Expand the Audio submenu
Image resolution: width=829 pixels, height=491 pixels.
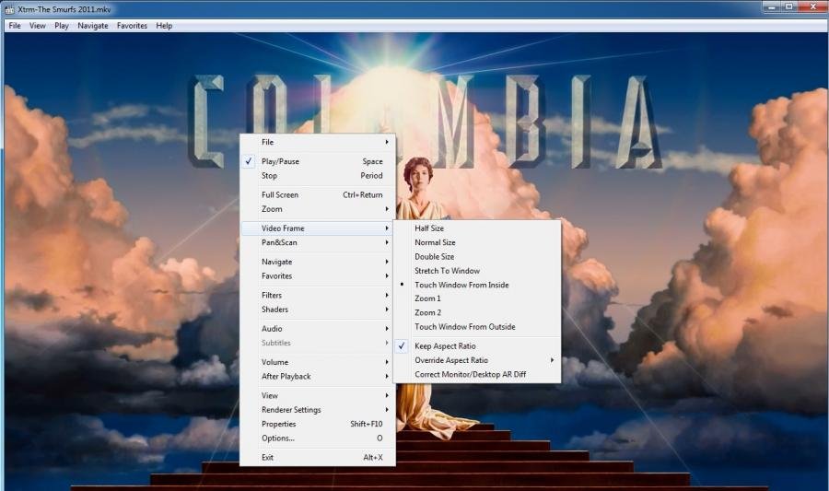click(317, 328)
